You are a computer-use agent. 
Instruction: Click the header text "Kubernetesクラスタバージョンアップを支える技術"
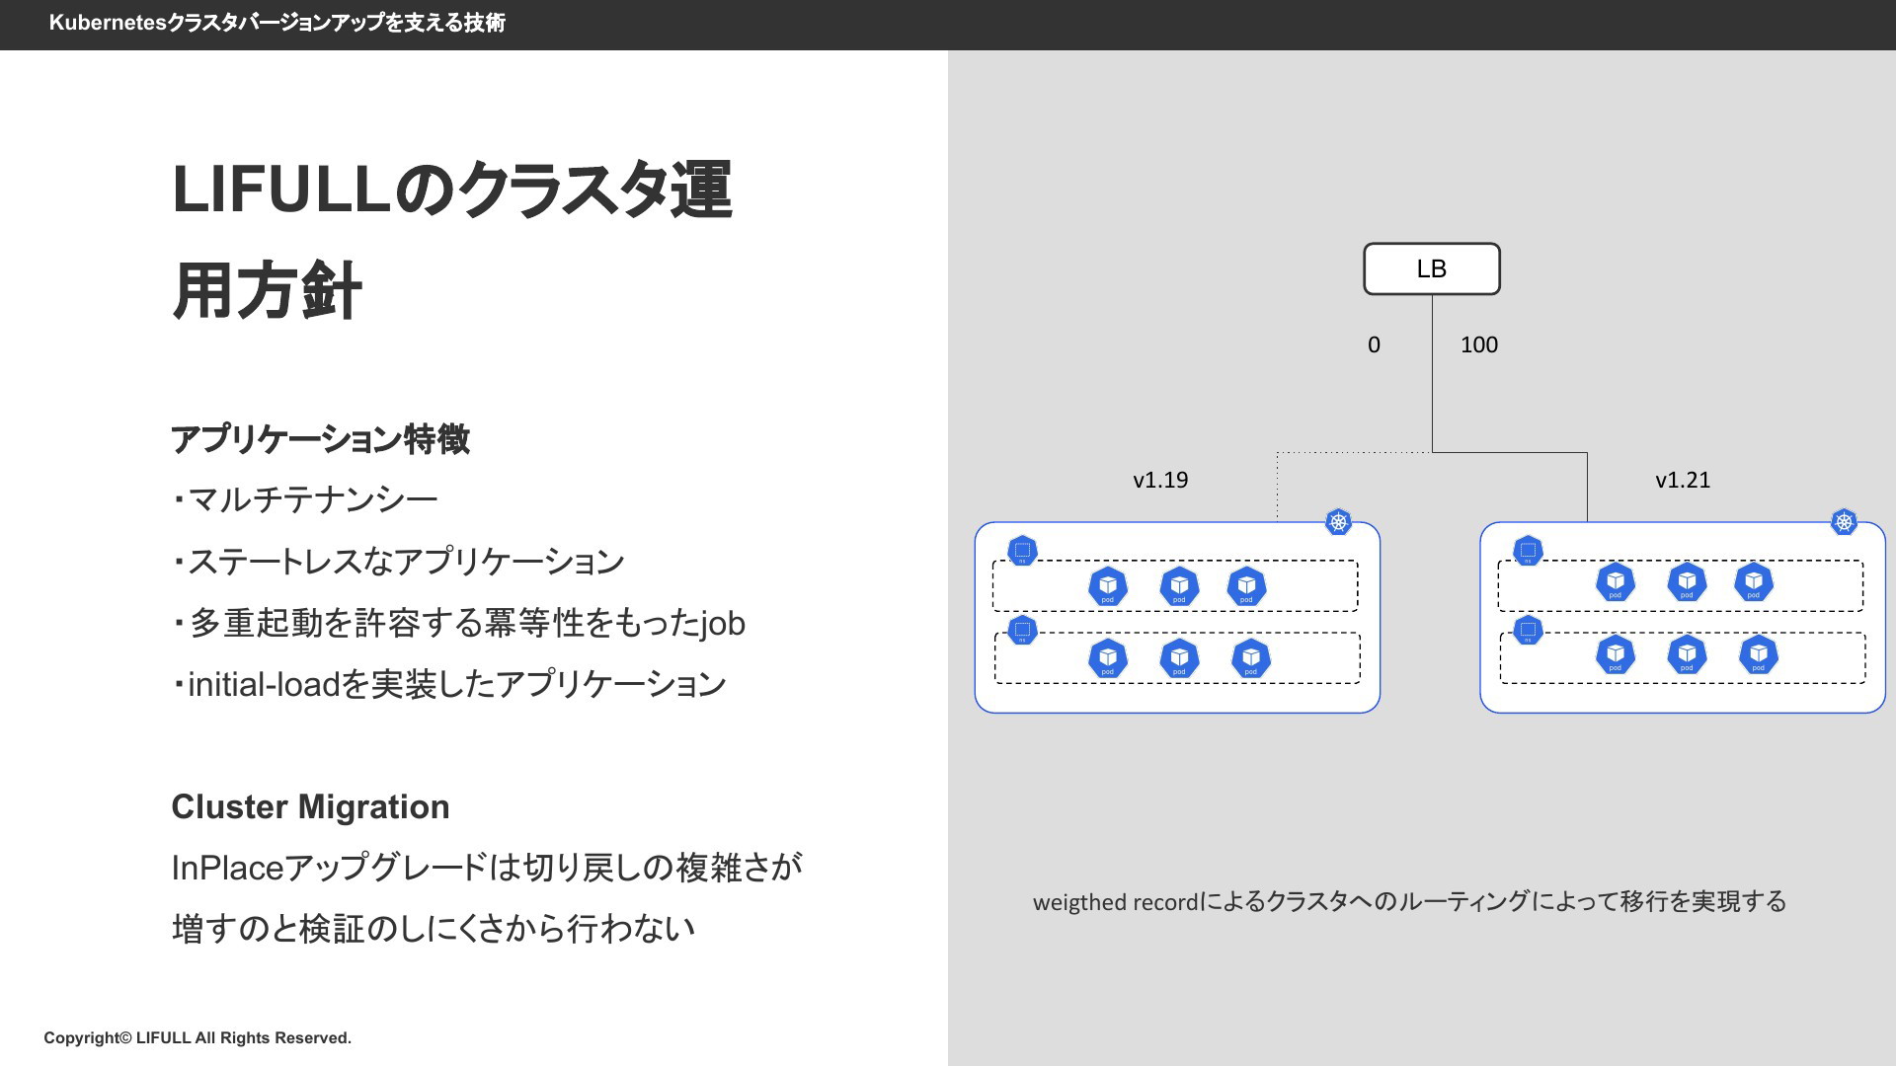point(277,23)
